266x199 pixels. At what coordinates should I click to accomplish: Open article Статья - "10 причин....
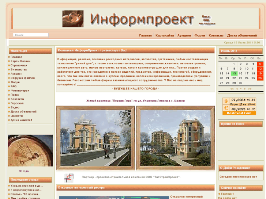pos(26,194)
